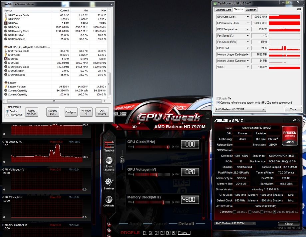
Task: Open Fan Speed (RPM) sensor dropdown
Action: (x=248, y=42)
